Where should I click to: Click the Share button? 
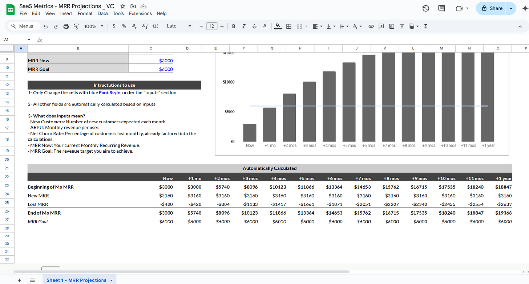pos(492,8)
